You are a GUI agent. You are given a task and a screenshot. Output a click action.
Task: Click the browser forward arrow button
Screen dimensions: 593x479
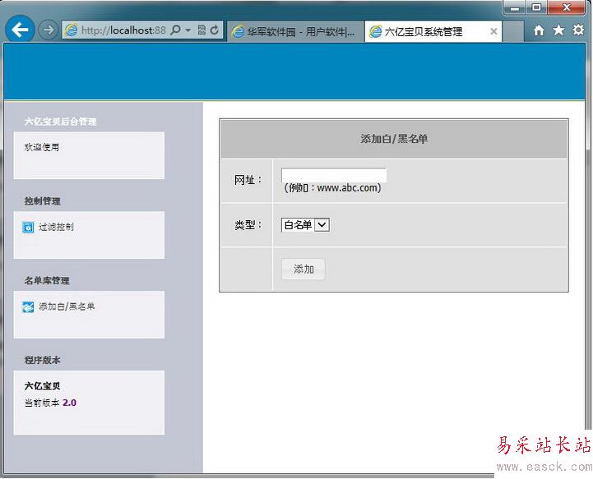point(48,30)
